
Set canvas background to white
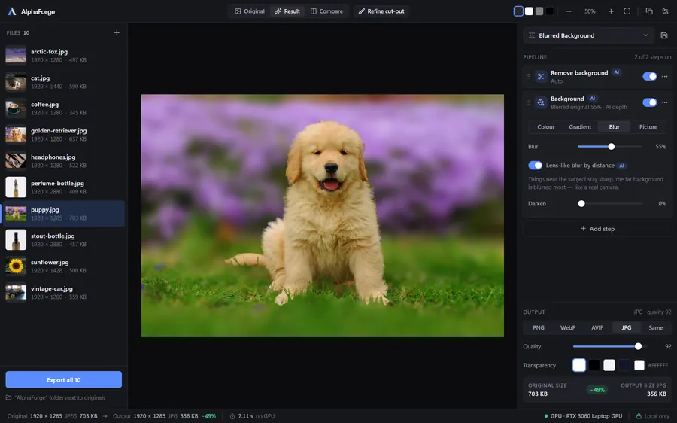[529, 11]
